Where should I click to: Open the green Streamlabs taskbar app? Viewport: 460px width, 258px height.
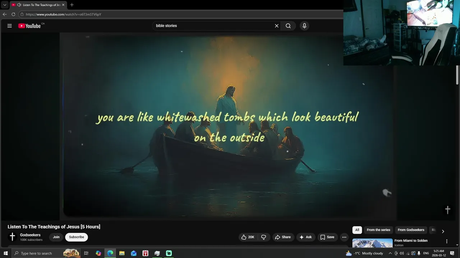[x=169, y=253]
